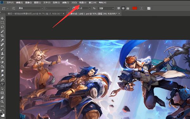
Task: Click the anti-aliasing aa icon
Action: [94, 8]
